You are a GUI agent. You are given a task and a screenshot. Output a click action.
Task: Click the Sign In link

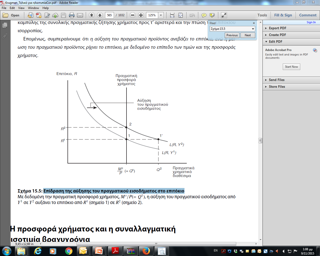pos(311,22)
